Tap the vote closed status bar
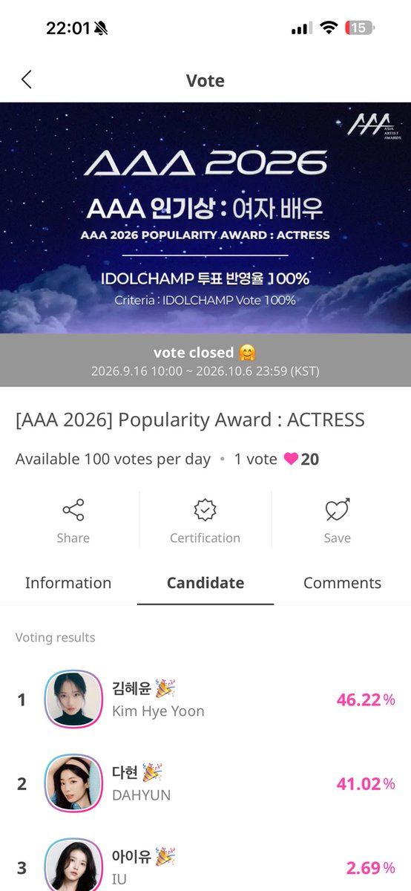 tap(205, 360)
